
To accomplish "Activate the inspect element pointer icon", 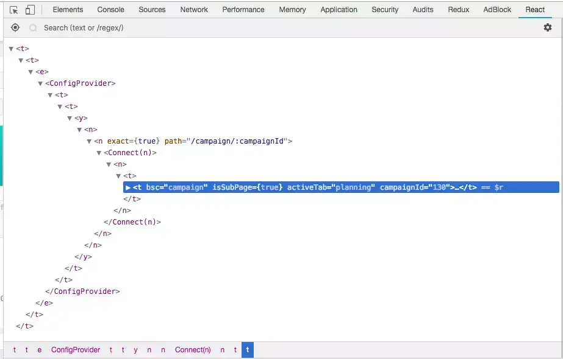I will [x=13, y=10].
